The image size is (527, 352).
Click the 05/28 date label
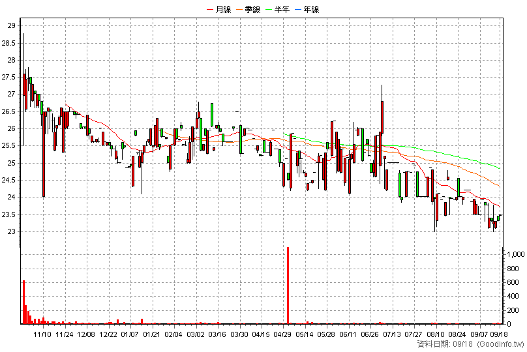[x=326, y=334]
